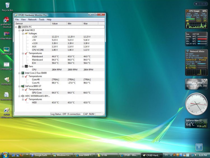Screen dimensions: 210x158
Task: Click the Intel Core 2 Duo processor icon
Action: click(x=23, y=73)
